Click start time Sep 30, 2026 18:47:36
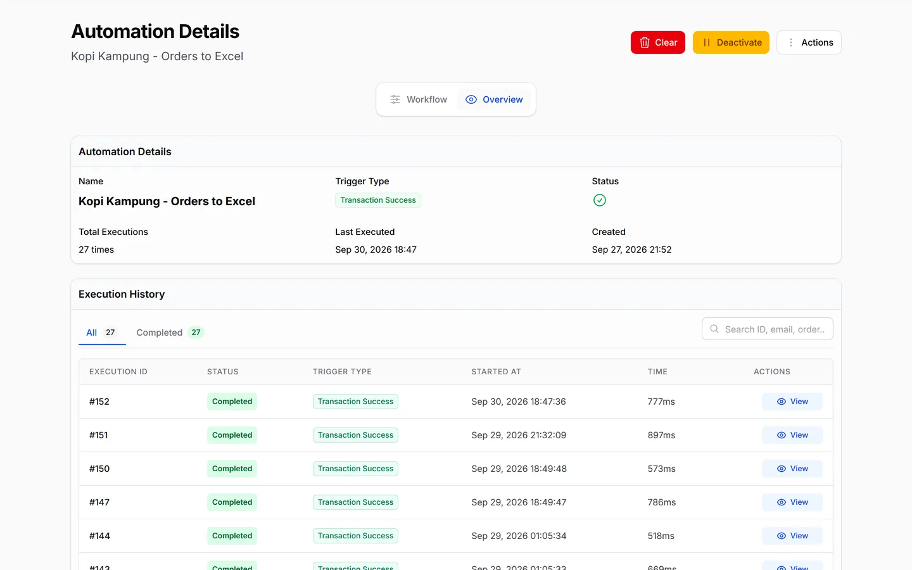Viewport: 912px width, 570px height. [519, 402]
